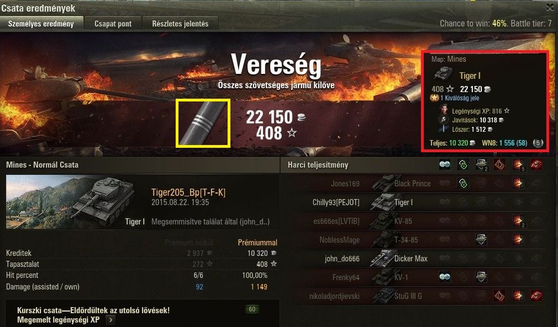Click the mastery gun-barrel emblem beside 22 150
Viewport: 558px width, 327px height.
(x=203, y=123)
